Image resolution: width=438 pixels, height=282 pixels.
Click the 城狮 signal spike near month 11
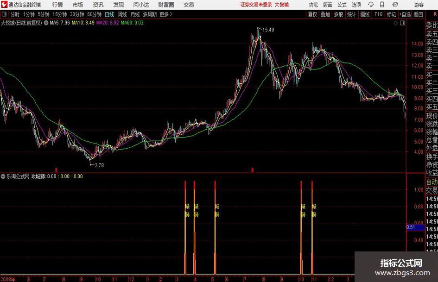tap(312, 227)
